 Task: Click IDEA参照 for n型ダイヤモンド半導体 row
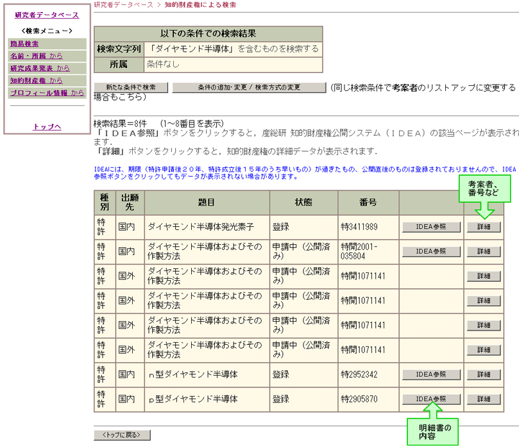pos(431,374)
